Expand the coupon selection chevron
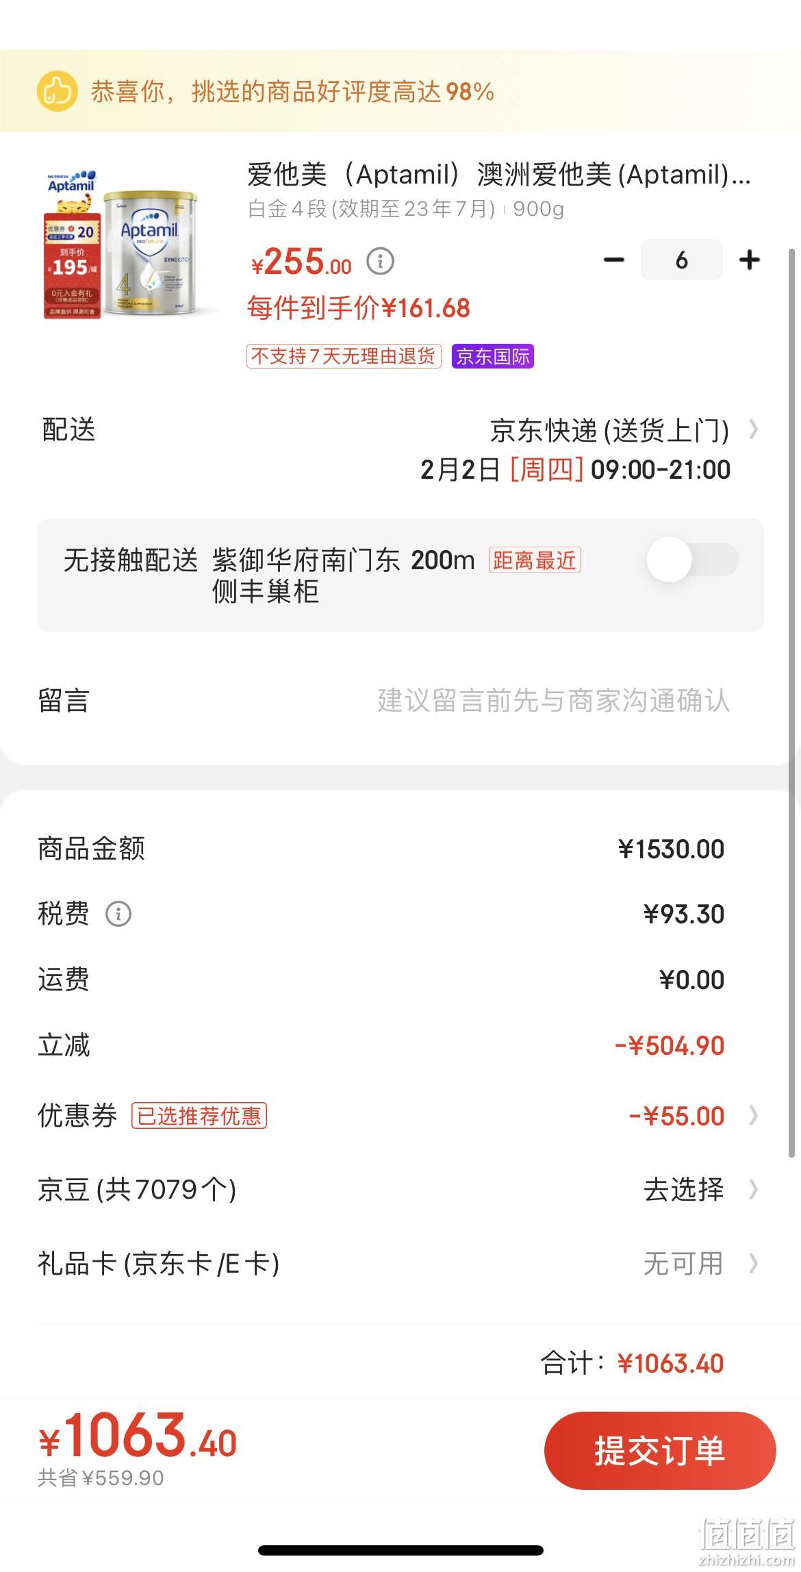801x1572 pixels. tap(754, 1116)
